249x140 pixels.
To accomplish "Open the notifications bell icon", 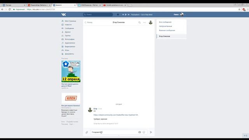I will pyautogui.click(x=118, y=14).
